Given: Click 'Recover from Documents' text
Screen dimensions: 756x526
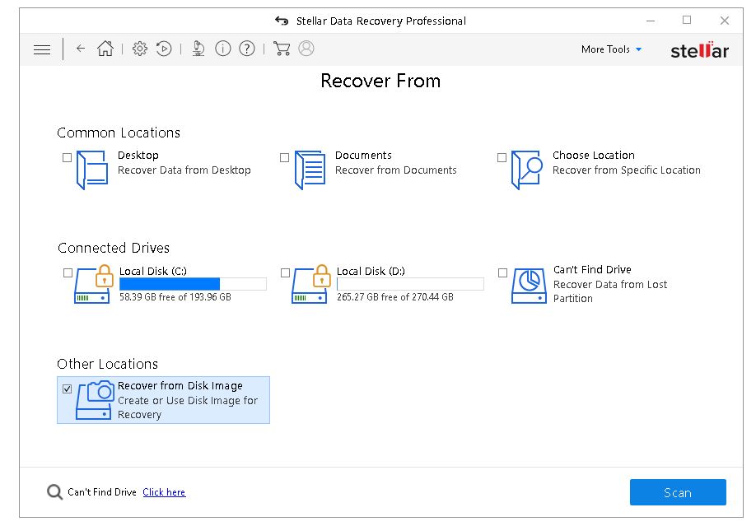Looking at the screenshot, I should (396, 170).
